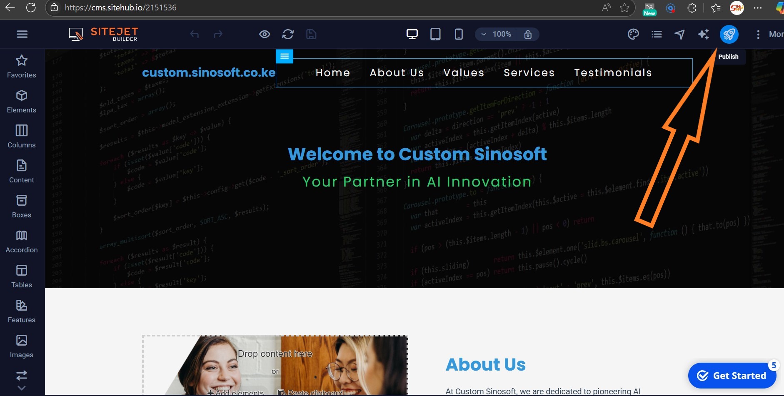Open the AI assistant sparkles icon

pos(704,34)
